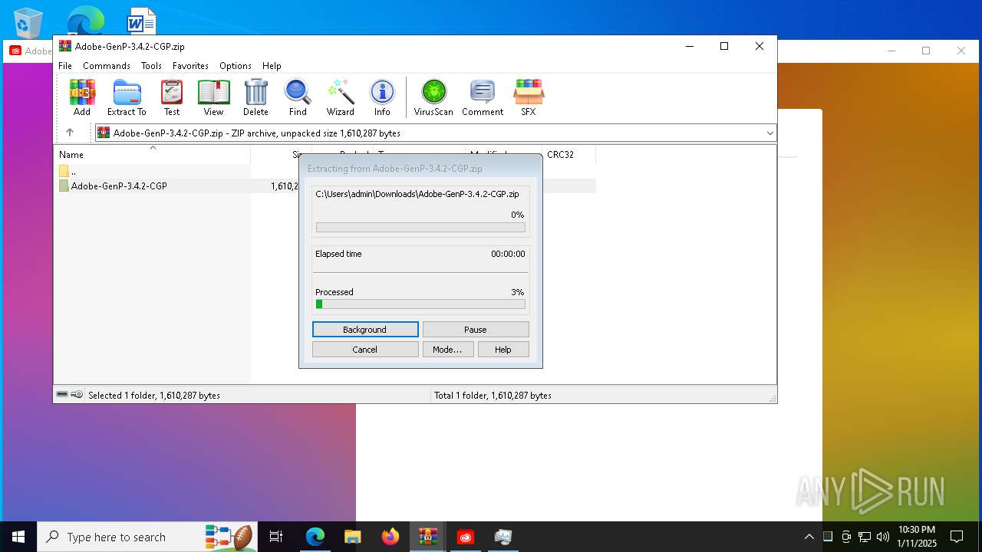Open the File menu
This screenshot has width=982, height=552.
pos(65,66)
